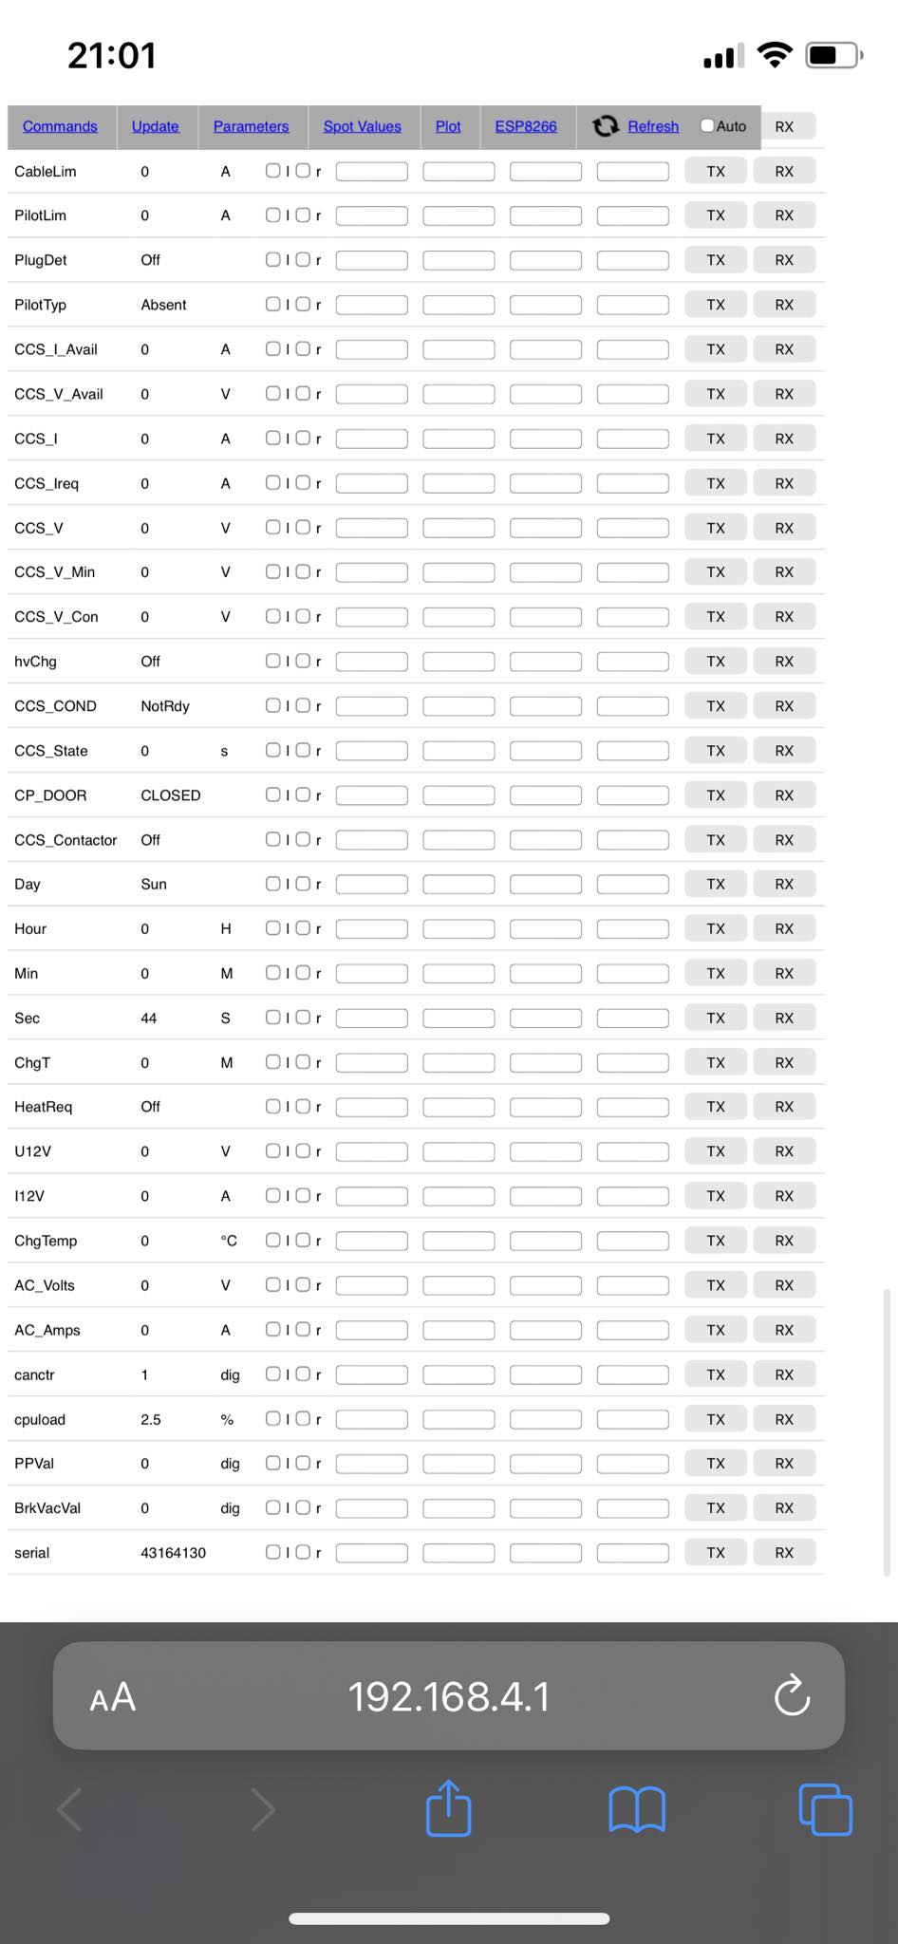This screenshot has height=1944, width=898.
Task: Tap Safari's reload page icon
Action: click(x=792, y=1696)
